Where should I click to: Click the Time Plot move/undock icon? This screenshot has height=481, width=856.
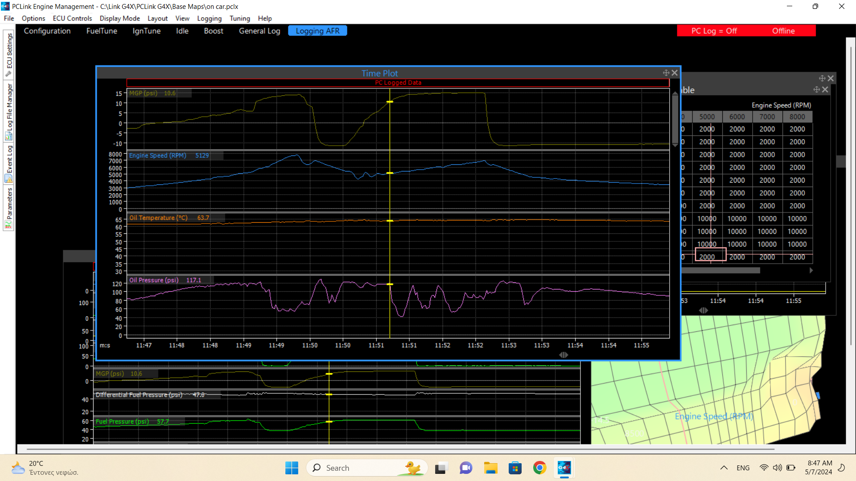[x=666, y=73]
